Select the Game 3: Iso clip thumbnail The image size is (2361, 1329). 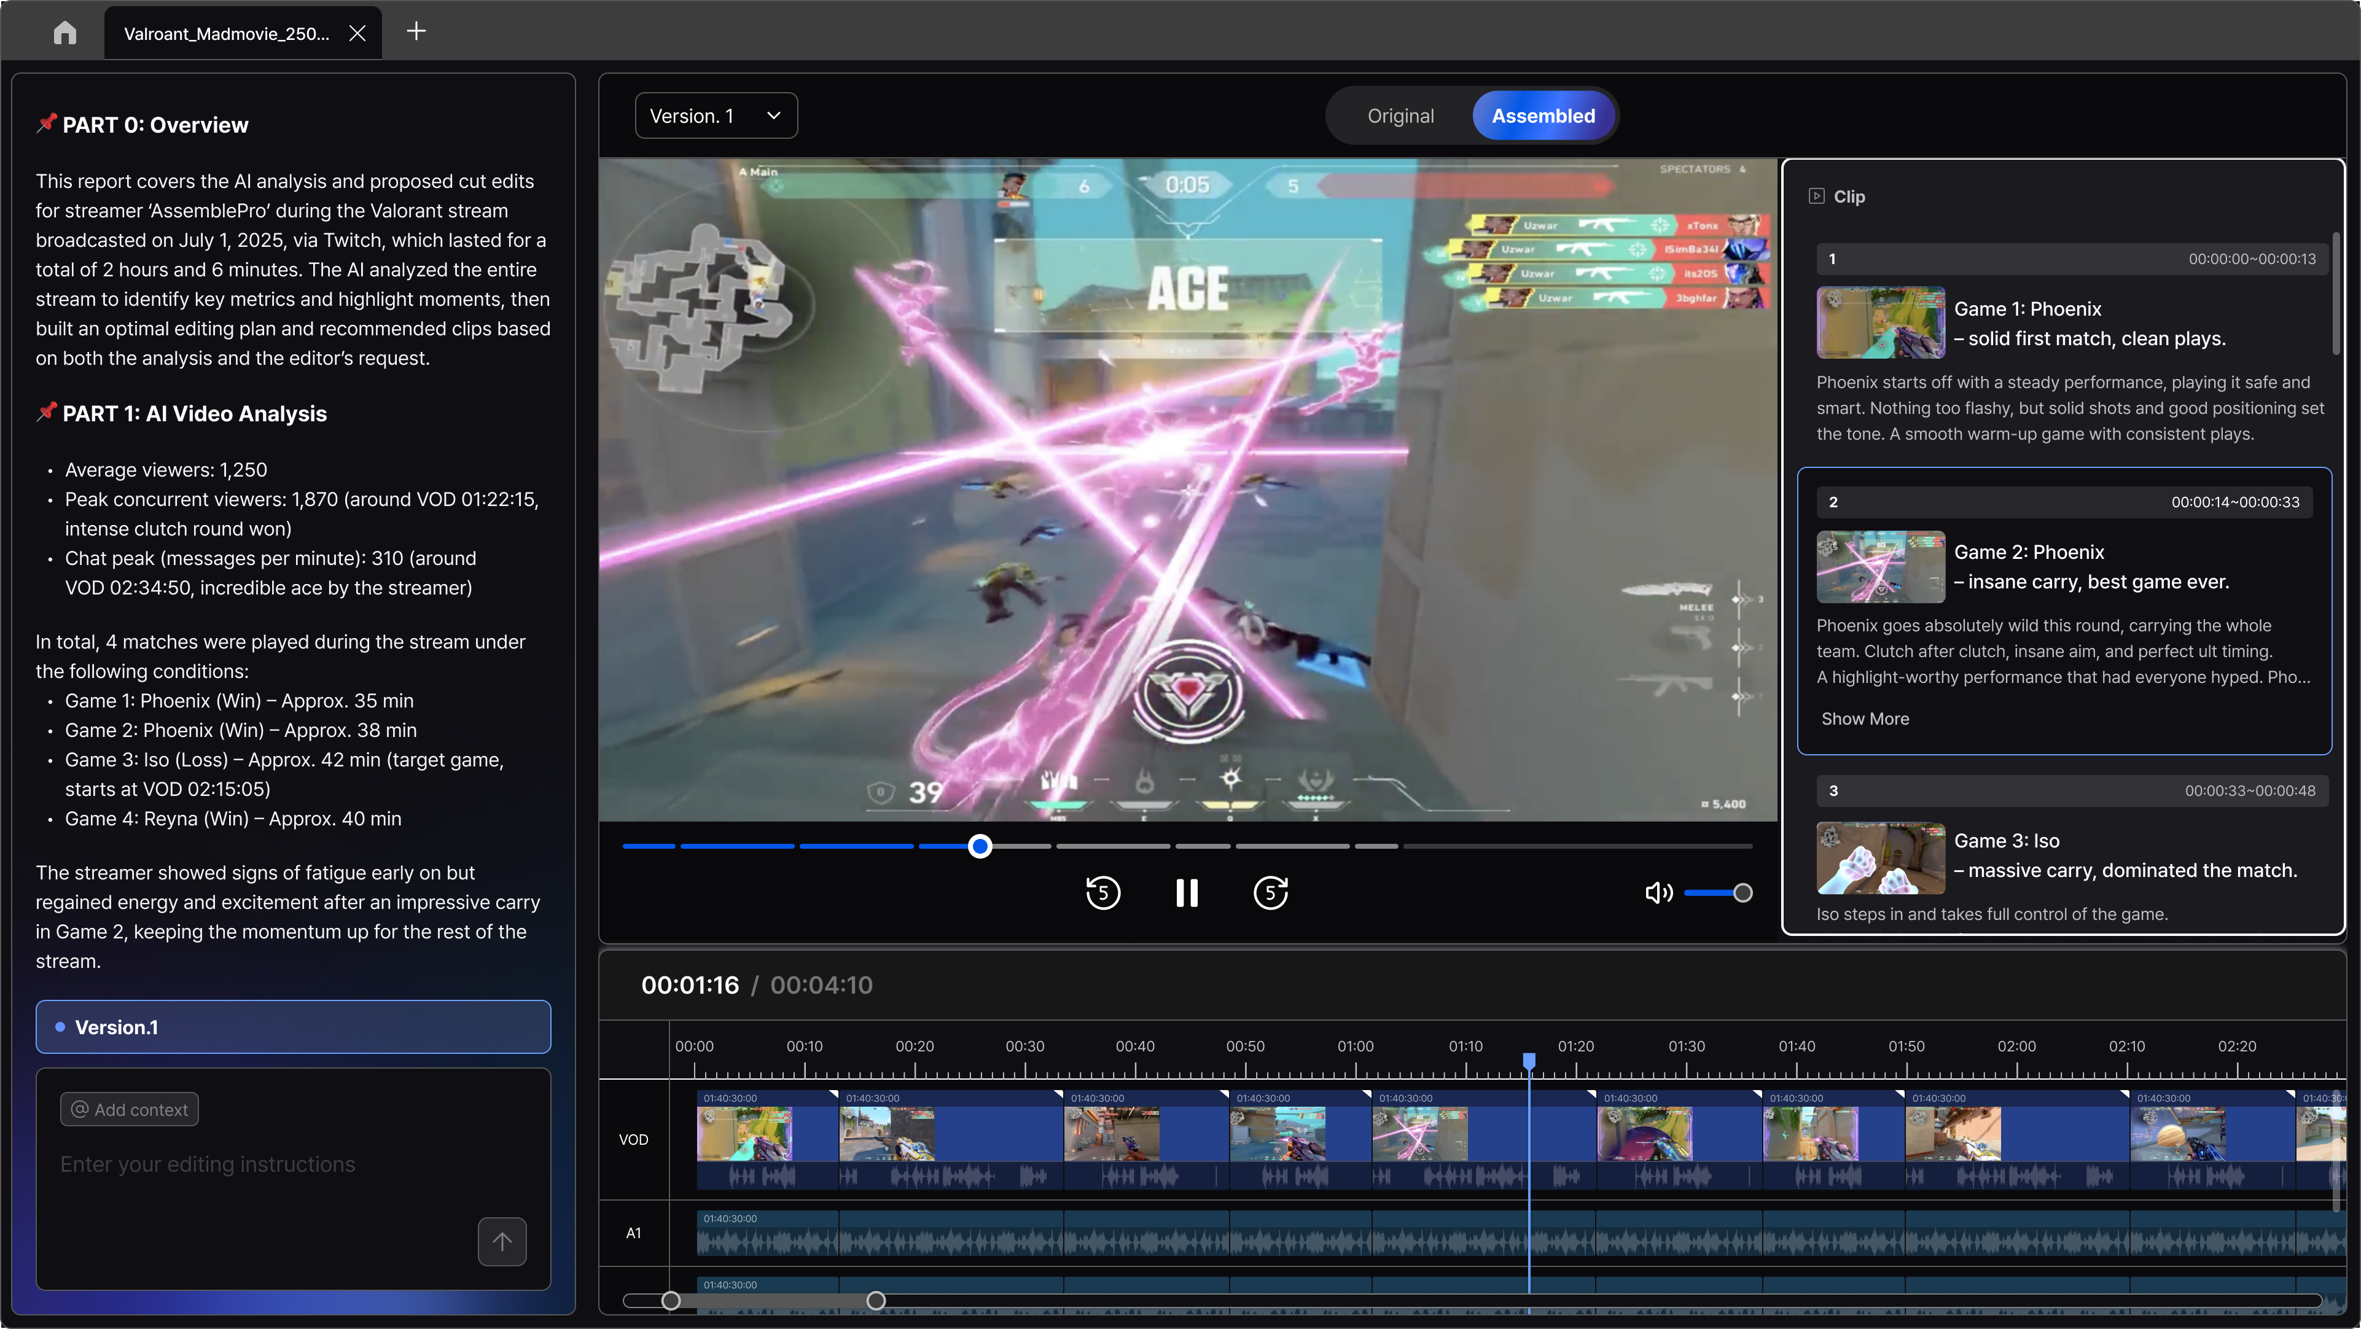tap(1880, 858)
